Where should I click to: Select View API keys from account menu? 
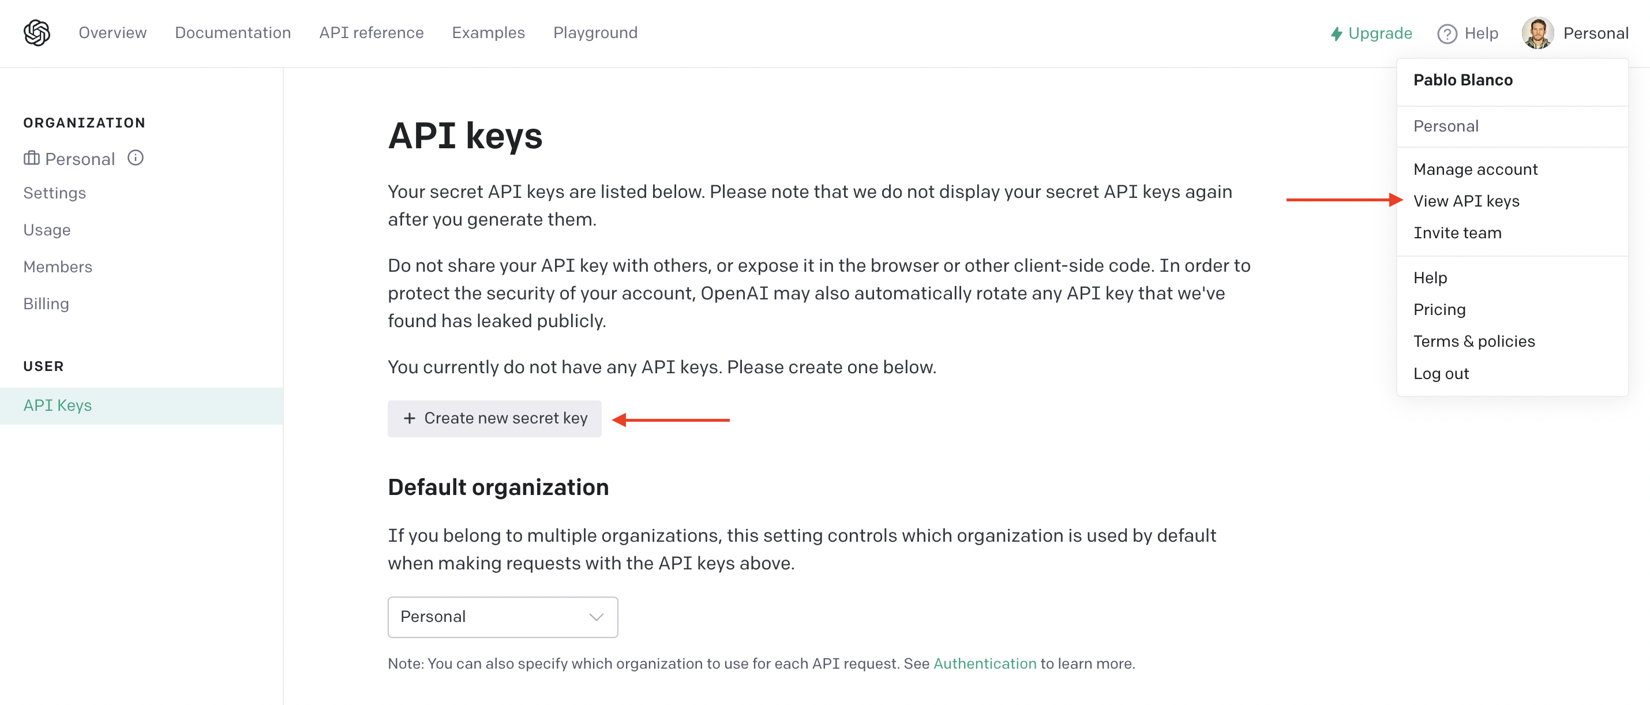[x=1465, y=201]
